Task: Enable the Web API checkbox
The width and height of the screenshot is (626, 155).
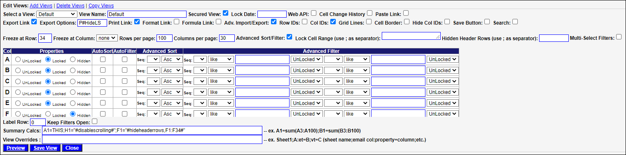Action: [314, 14]
